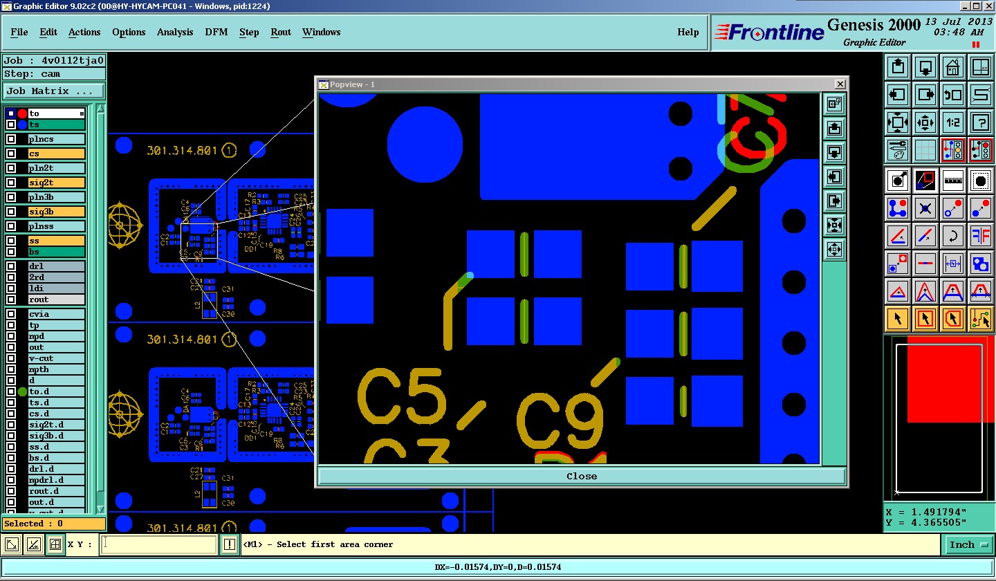
Task: Click the pan up arrow icon in main toolbar
Action: point(898,67)
